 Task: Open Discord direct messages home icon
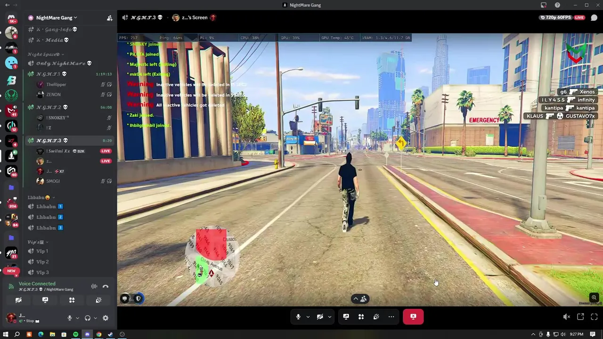point(11,18)
